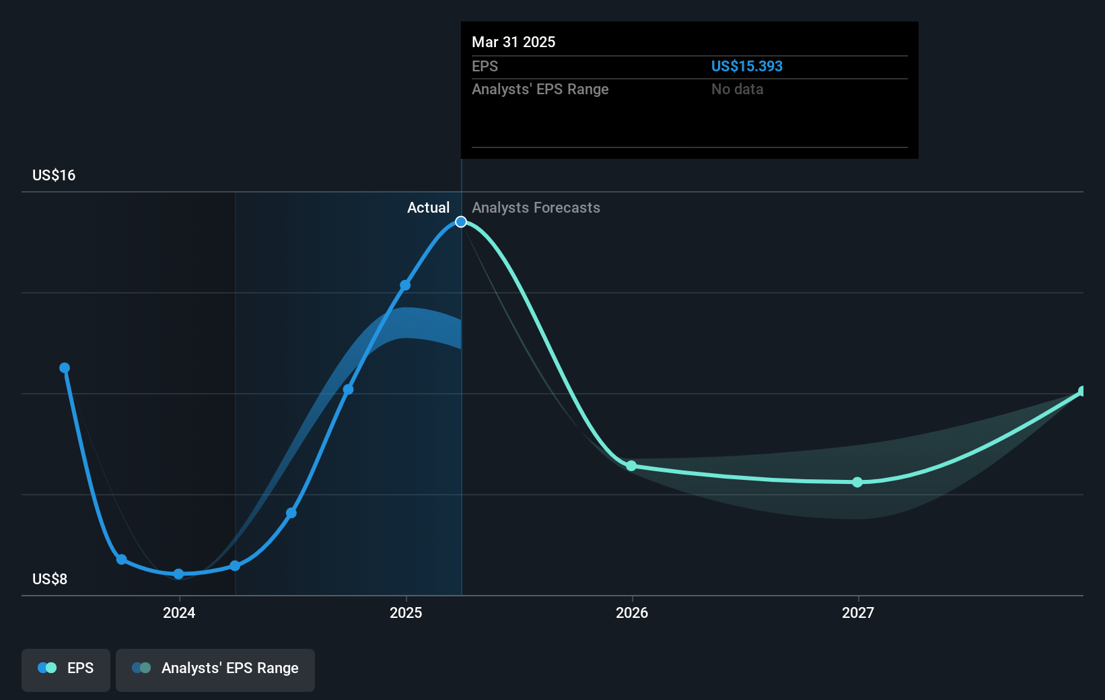The height and width of the screenshot is (700, 1105).
Task: Select the Mar 31 2025 EPS data point
Action: point(461,221)
